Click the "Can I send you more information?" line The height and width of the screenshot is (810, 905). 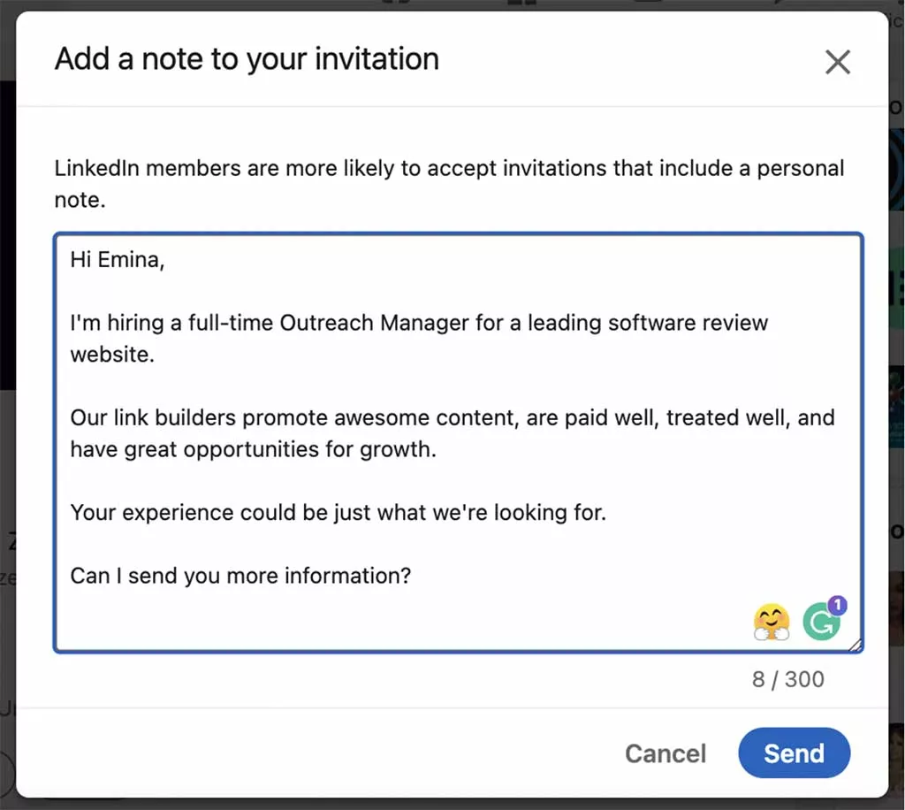coord(240,576)
